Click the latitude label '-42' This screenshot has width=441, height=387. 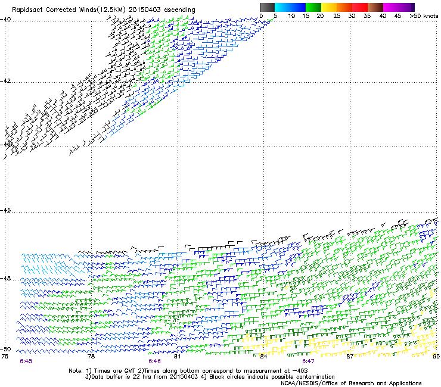[x=5, y=80]
